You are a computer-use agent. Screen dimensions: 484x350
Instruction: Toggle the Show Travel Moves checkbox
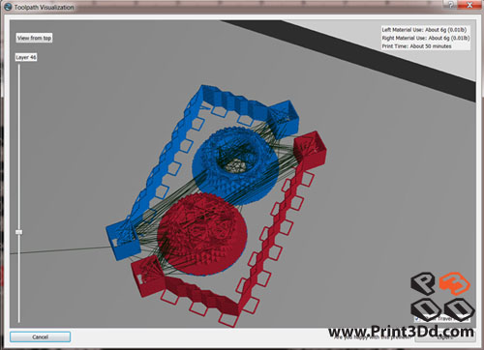pyautogui.click(x=417, y=319)
